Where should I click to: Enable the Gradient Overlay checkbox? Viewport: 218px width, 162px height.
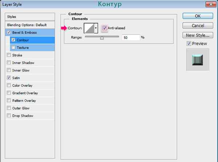coord(9,93)
